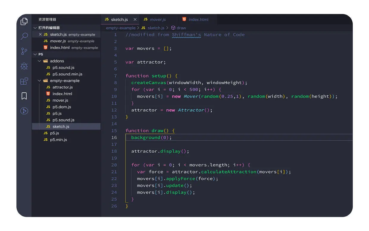Open p5.min.js file
Image resolution: width=369 pixels, height=231 pixels.
(66, 139)
